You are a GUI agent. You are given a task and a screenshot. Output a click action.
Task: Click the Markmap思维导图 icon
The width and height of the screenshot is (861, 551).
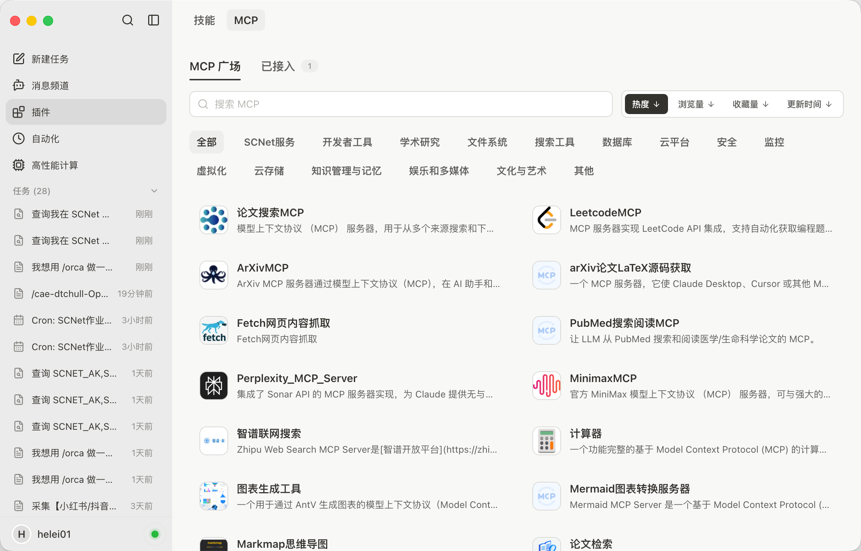(214, 544)
